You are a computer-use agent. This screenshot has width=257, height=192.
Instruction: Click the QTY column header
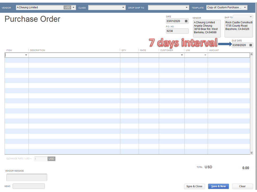(124, 50)
